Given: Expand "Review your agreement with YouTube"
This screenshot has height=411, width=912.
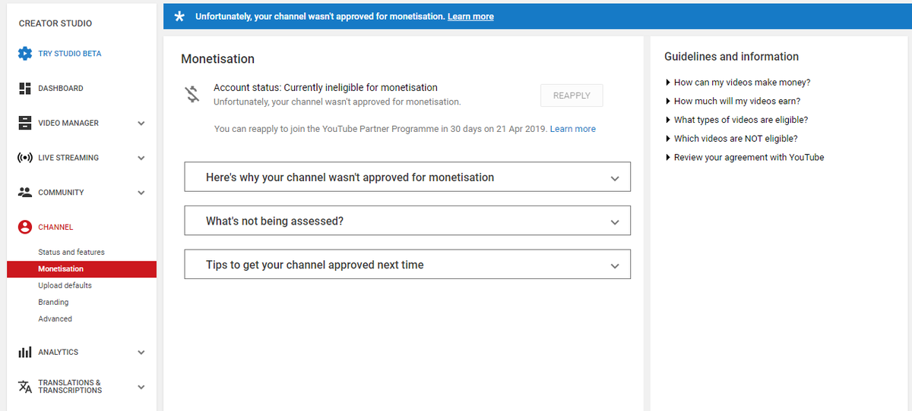Looking at the screenshot, I should (744, 158).
